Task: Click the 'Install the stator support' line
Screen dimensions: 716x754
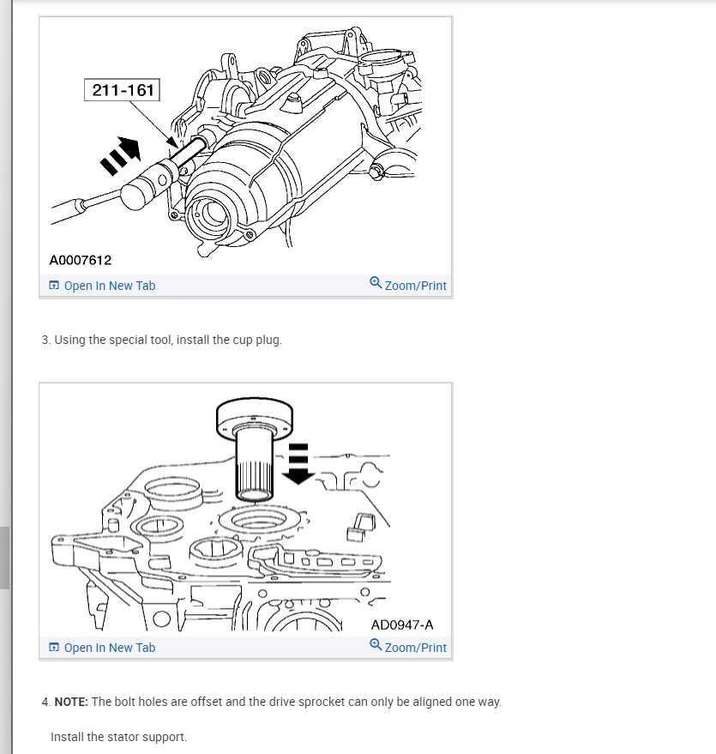Action: (118, 737)
